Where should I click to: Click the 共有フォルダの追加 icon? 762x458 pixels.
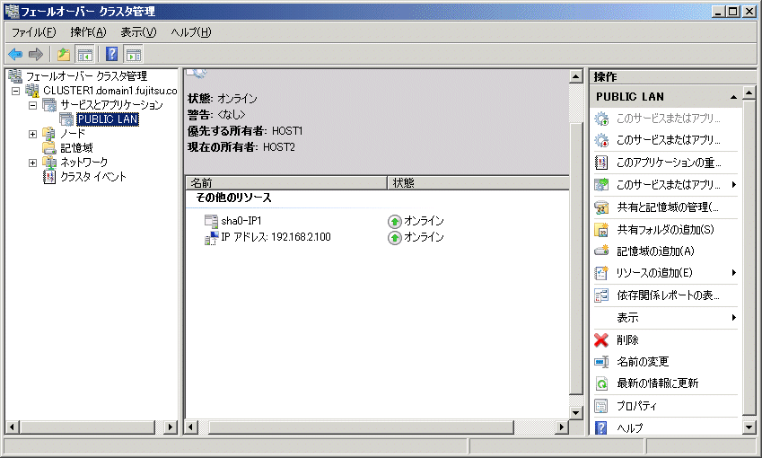(x=601, y=230)
